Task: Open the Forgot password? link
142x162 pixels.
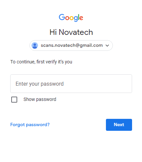Action: coord(30,125)
